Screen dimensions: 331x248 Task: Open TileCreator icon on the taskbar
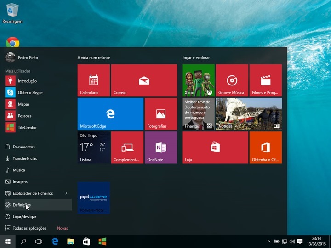coord(103,242)
